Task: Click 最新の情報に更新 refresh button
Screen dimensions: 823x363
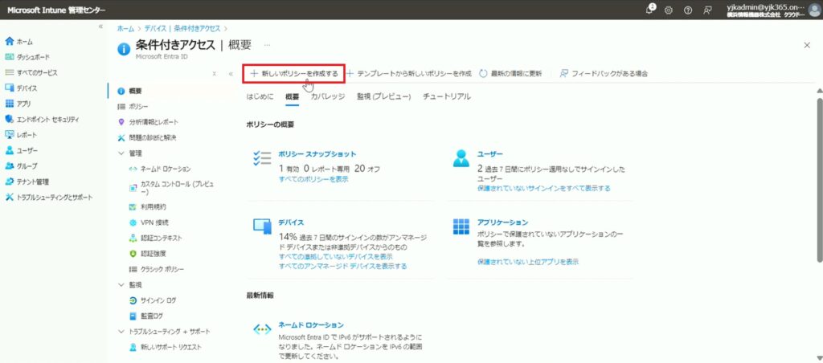Action: click(x=510, y=73)
